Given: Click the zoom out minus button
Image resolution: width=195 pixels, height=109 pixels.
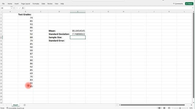Looking at the screenshot, I should point(173,108).
